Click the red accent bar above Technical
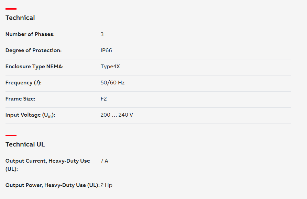This screenshot has width=307, height=199. [x=11, y=9]
